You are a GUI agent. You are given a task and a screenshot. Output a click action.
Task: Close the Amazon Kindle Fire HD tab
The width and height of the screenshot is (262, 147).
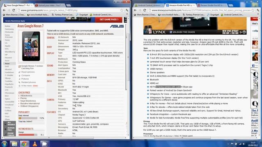click(194, 5)
